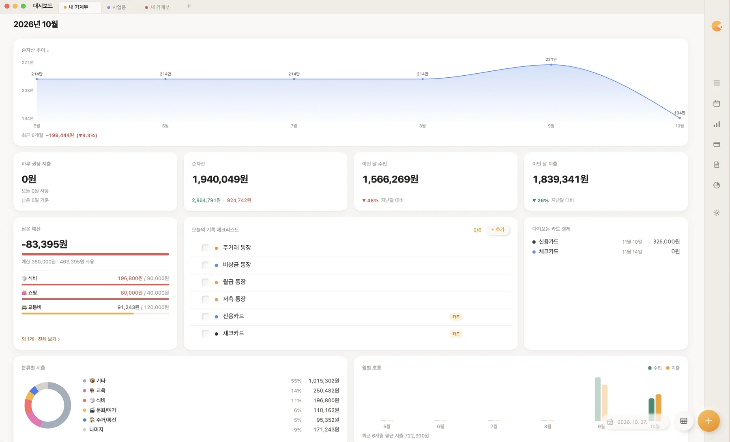Expand budgets via 외 1개 · 전체 보기
The image size is (730, 442).
pyautogui.click(x=41, y=339)
